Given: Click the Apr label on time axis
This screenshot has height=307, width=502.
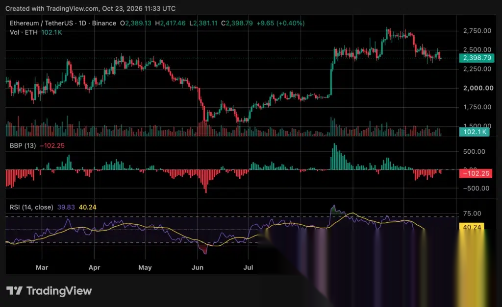Looking at the screenshot, I should point(95,268).
